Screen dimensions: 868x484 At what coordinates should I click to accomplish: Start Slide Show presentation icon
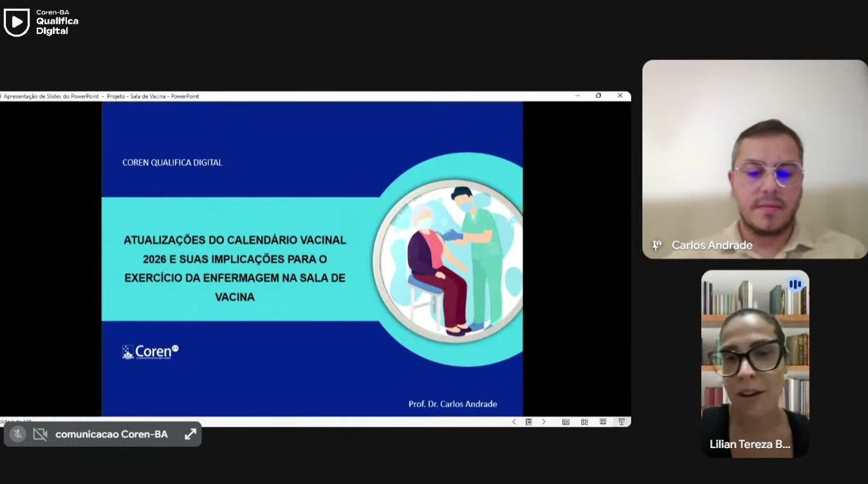coord(622,422)
